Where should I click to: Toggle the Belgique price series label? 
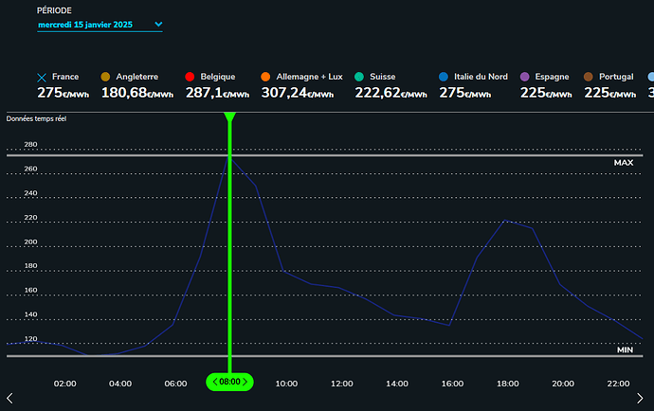coord(219,76)
